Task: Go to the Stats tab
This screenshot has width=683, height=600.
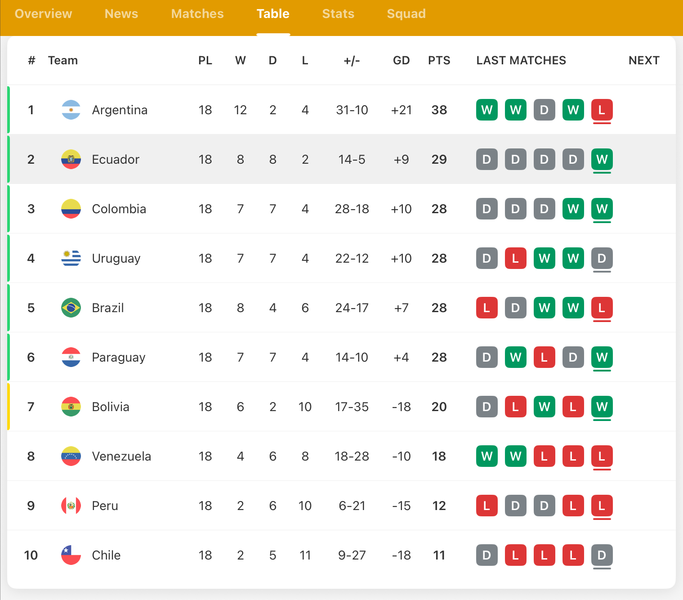Action: point(338,14)
